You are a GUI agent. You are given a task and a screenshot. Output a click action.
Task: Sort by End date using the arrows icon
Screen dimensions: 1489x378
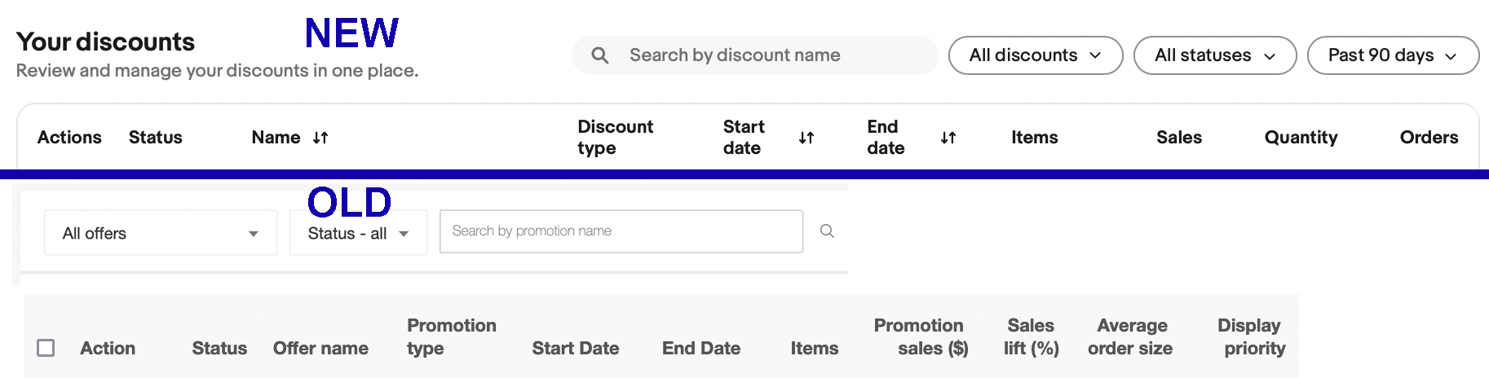point(948,138)
